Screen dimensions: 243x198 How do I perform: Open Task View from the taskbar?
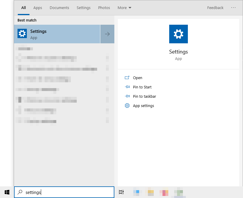pos(121,192)
